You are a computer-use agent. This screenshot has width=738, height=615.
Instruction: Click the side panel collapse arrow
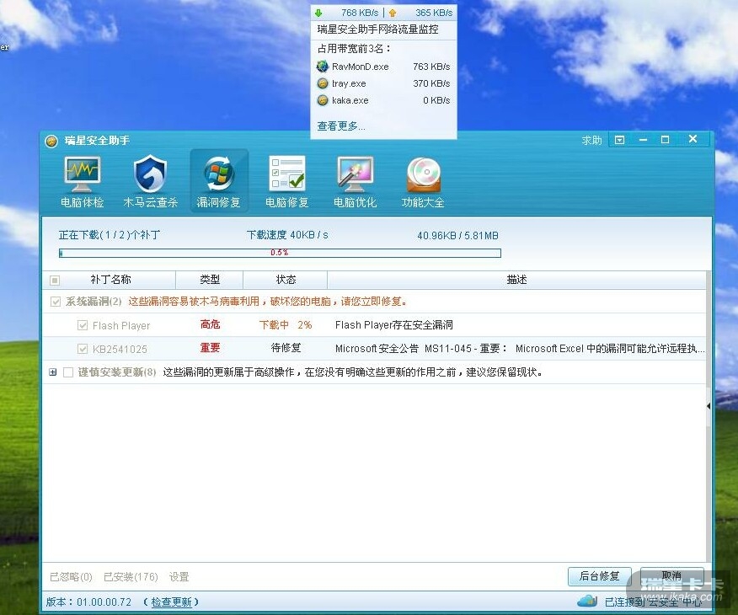point(709,406)
